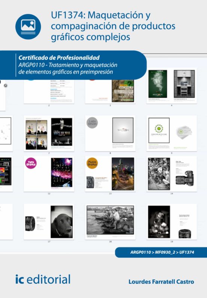Click the Certificado de Profesionalidad heading
Viewport: 207px width, 298px height.
point(59,58)
